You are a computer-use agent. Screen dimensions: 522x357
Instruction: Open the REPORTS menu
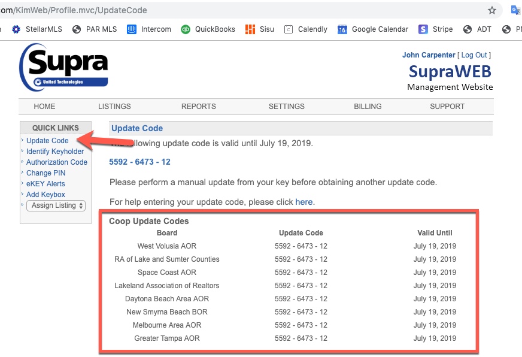pyautogui.click(x=199, y=106)
